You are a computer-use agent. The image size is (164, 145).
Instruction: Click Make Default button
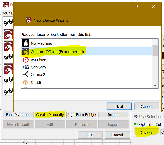coord(18,124)
